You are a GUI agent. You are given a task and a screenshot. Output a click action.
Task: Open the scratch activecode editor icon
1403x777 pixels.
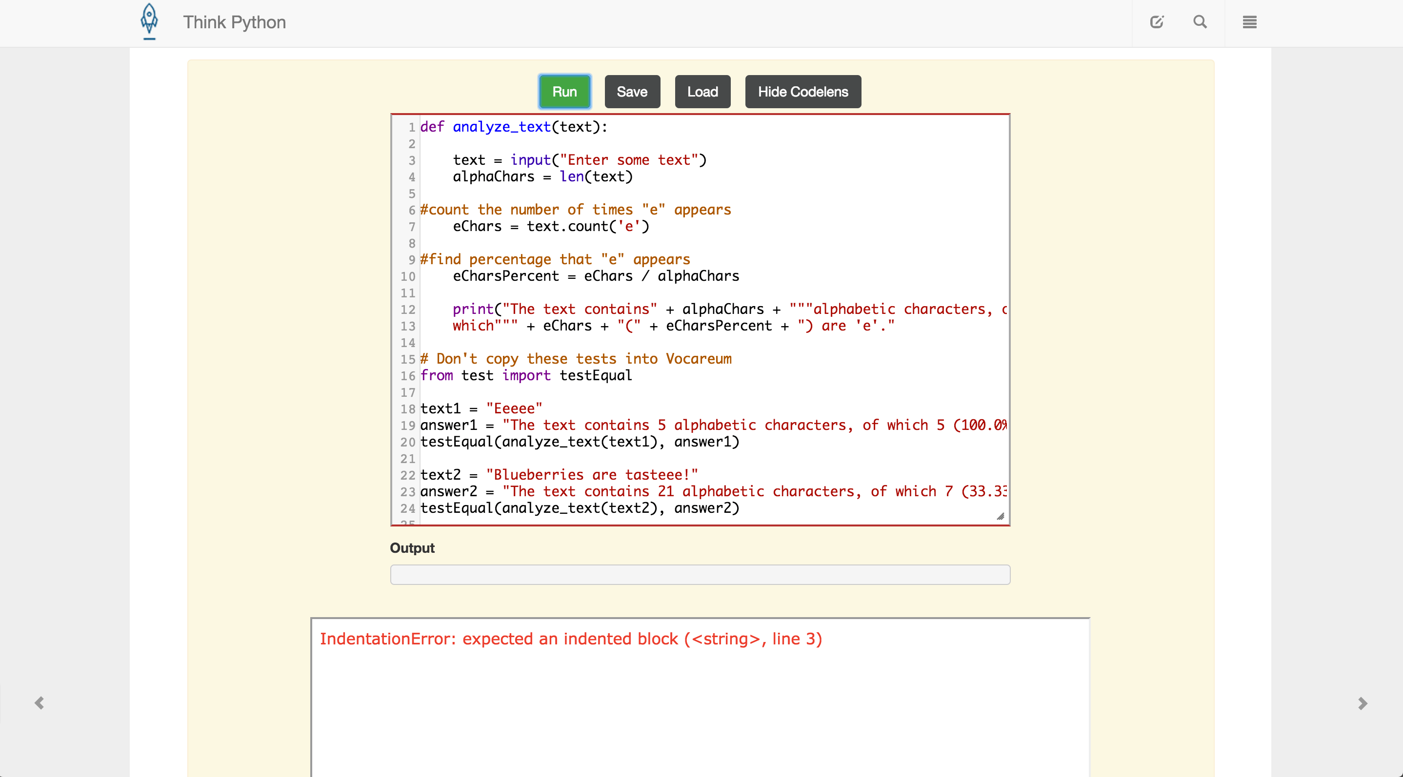coord(1157,22)
